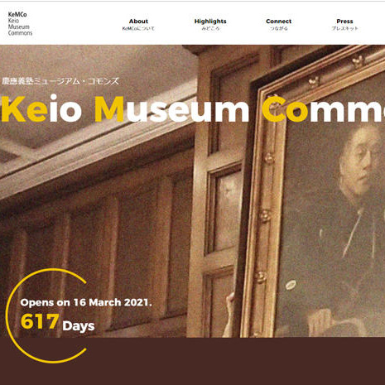This screenshot has width=385, height=385.
Task: Click the つながる subtitle under Connect
Action: (279, 28)
